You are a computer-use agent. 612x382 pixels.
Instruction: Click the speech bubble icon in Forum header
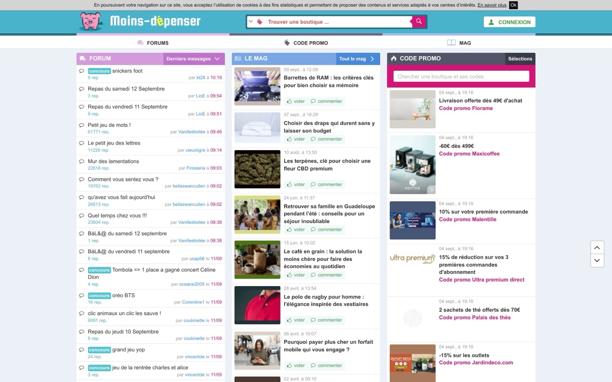click(x=82, y=59)
